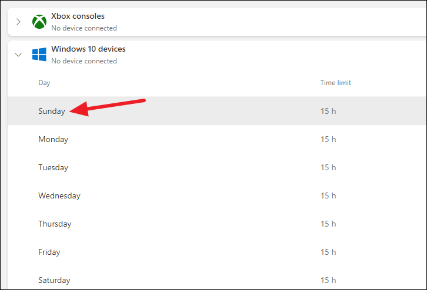The width and height of the screenshot is (427, 290).
Task: Select the Saturday row
Action: (217, 279)
